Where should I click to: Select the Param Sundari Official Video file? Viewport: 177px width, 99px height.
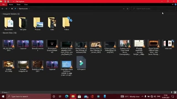tap(154, 47)
